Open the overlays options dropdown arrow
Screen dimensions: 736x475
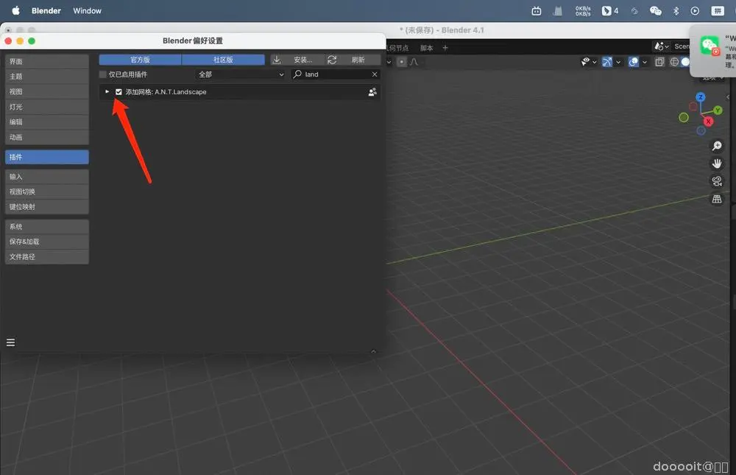pyautogui.click(x=645, y=62)
